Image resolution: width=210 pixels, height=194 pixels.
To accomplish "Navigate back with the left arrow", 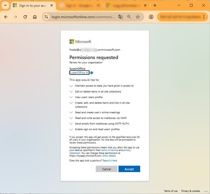I will [6, 17].
